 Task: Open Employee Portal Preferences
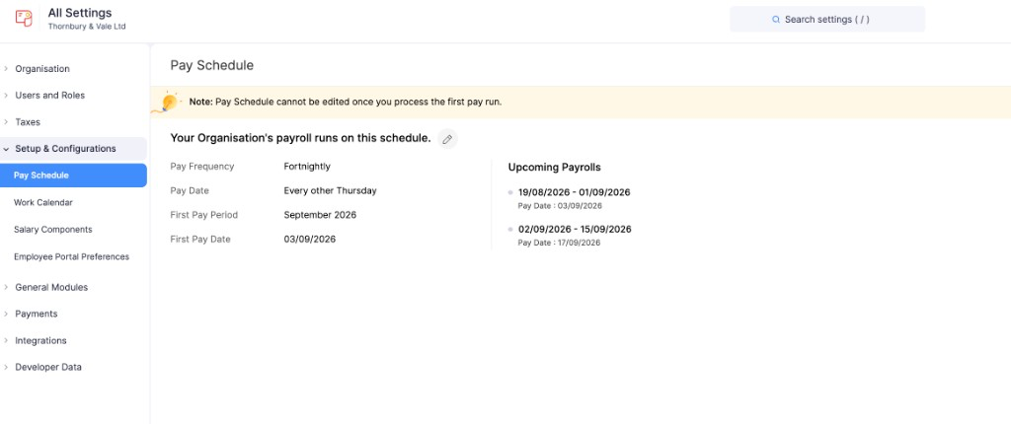(71, 256)
